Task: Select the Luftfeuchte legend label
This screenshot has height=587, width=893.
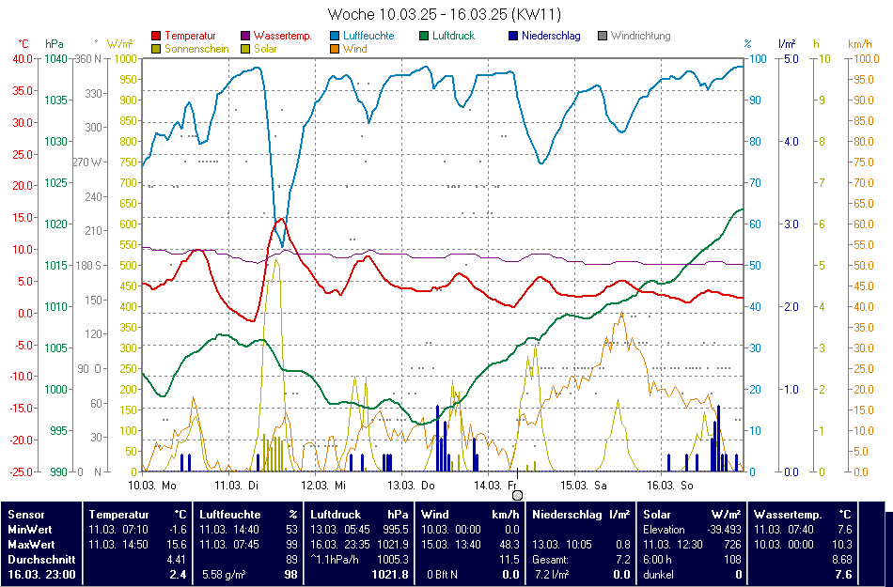Action: coord(368,36)
